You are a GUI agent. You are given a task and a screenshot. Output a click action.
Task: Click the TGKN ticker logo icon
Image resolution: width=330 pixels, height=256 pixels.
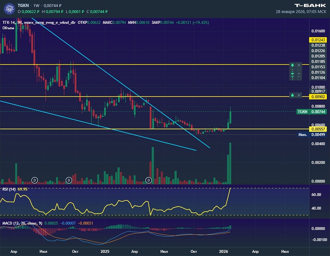(x=10, y=9)
